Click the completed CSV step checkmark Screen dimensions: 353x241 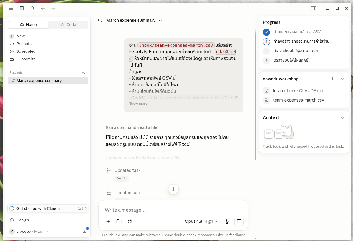tap(266, 32)
